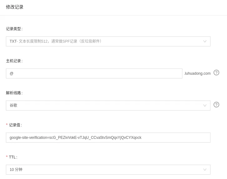Click the .luhuadong.com domain suffix text
This screenshot has width=227, height=179.
(x=197, y=73)
